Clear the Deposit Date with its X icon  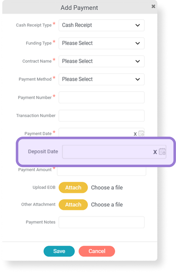pyautogui.click(x=155, y=152)
